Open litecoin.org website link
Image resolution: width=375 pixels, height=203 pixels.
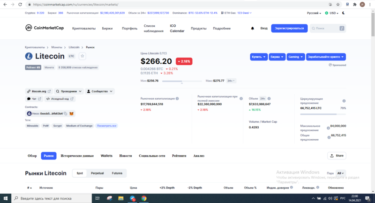pos(39,91)
